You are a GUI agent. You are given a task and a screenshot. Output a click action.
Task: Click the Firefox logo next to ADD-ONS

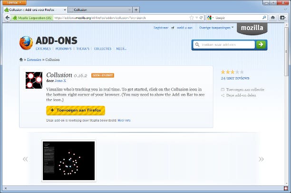(26, 43)
